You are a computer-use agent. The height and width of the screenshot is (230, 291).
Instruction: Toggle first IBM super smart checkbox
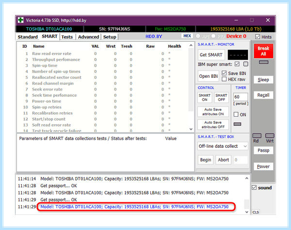(237, 64)
